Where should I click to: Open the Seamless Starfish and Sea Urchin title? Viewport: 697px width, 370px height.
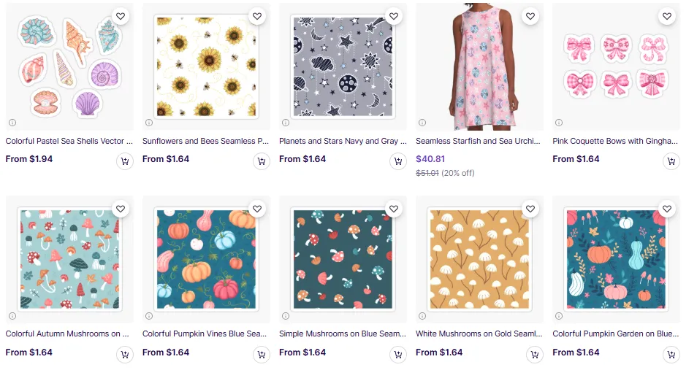pos(478,141)
